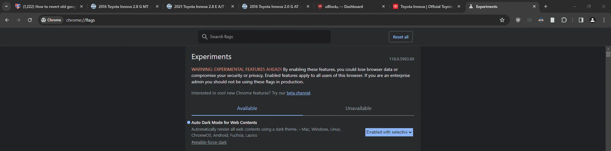Open the tab search dropdown arrow
611x151 pixels.
(x=6, y=6)
